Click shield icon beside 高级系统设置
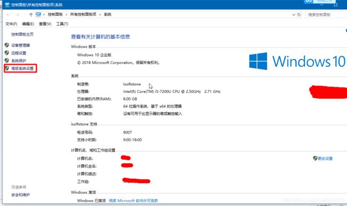This screenshot has width=347, height=206. pyautogui.click(x=7, y=68)
